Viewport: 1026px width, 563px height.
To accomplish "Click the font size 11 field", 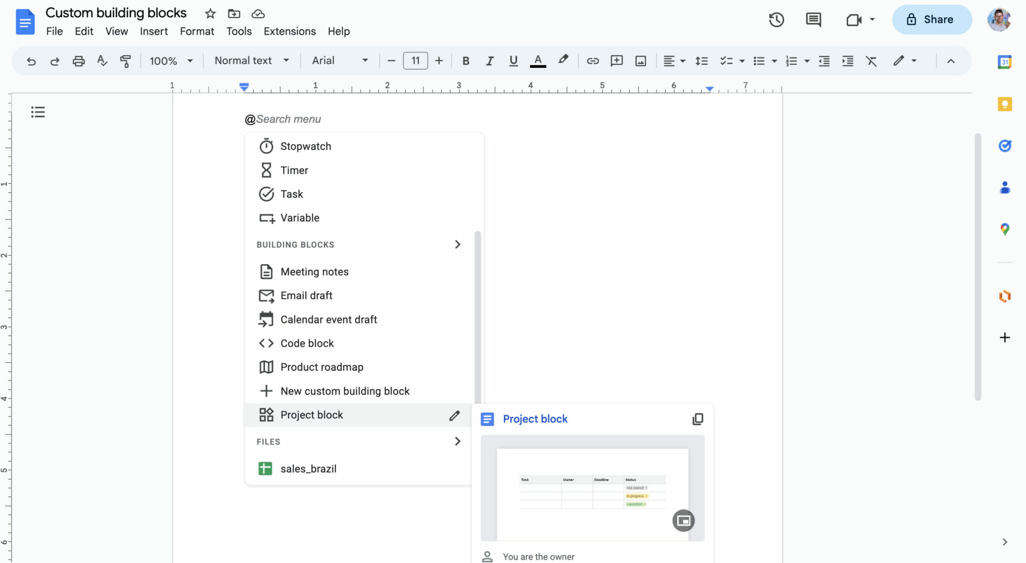I will click(415, 61).
